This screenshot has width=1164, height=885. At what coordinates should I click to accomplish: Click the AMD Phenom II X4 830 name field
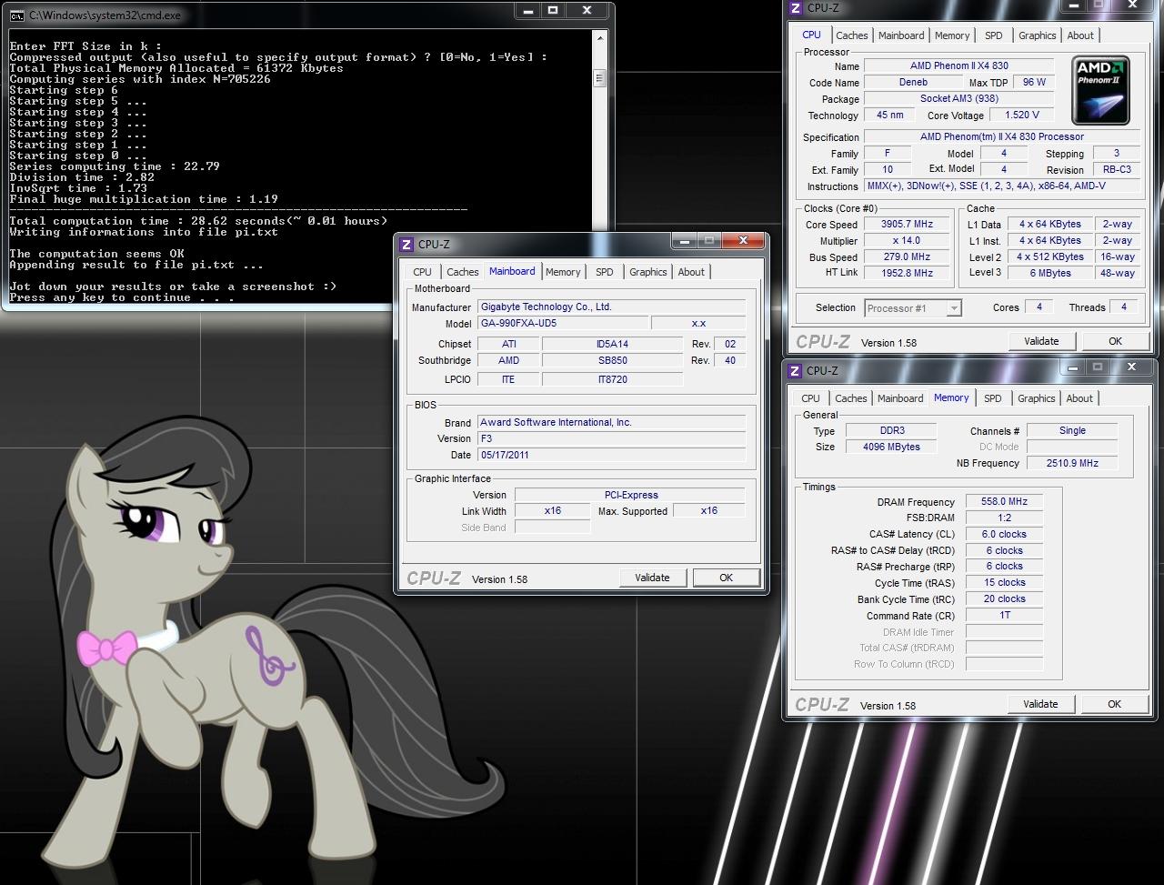click(x=958, y=65)
